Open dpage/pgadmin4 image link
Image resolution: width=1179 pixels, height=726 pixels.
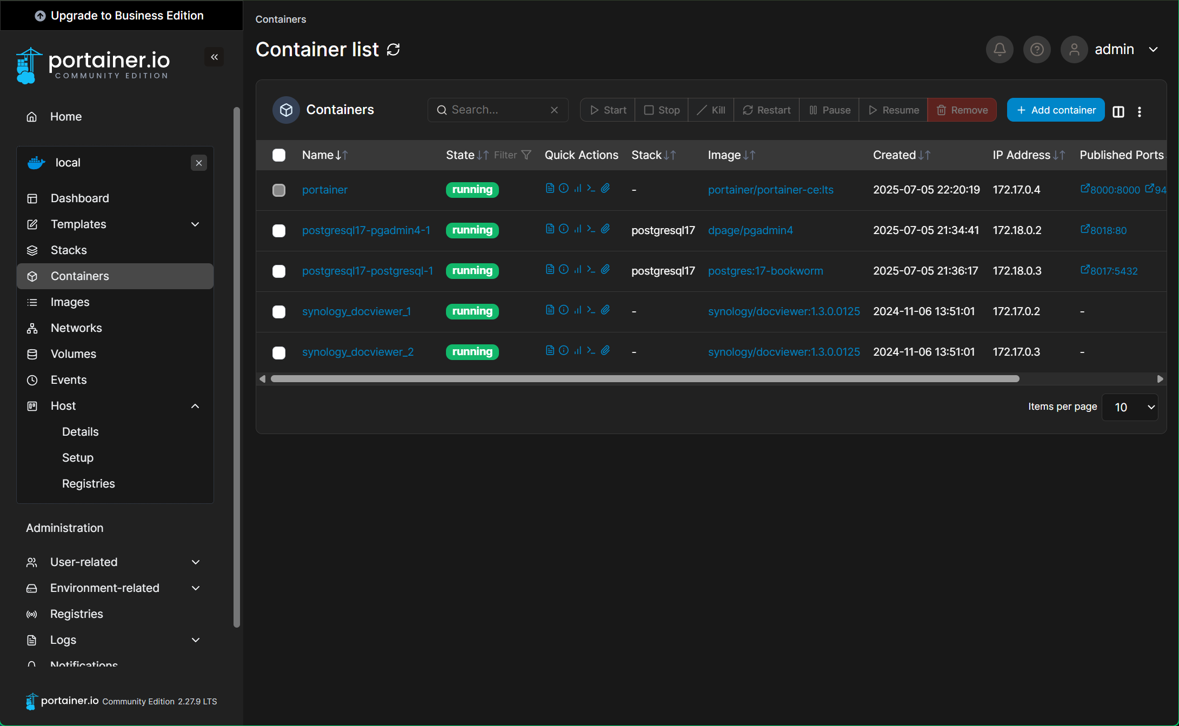750,230
